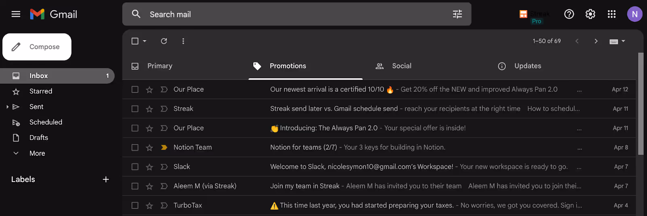Check the select-all checkbox

(135, 41)
